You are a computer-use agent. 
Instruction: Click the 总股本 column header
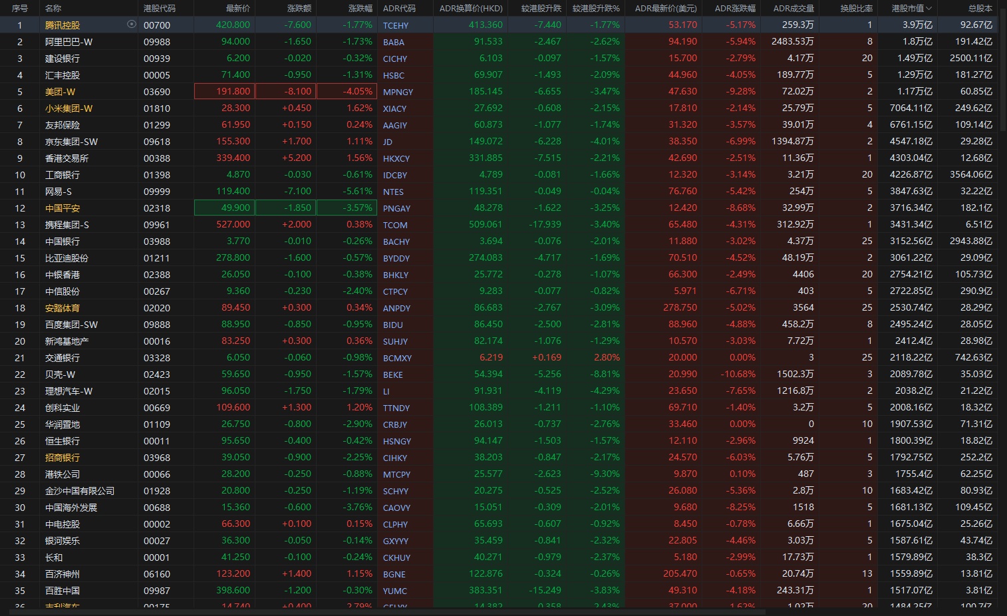[x=980, y=9]
